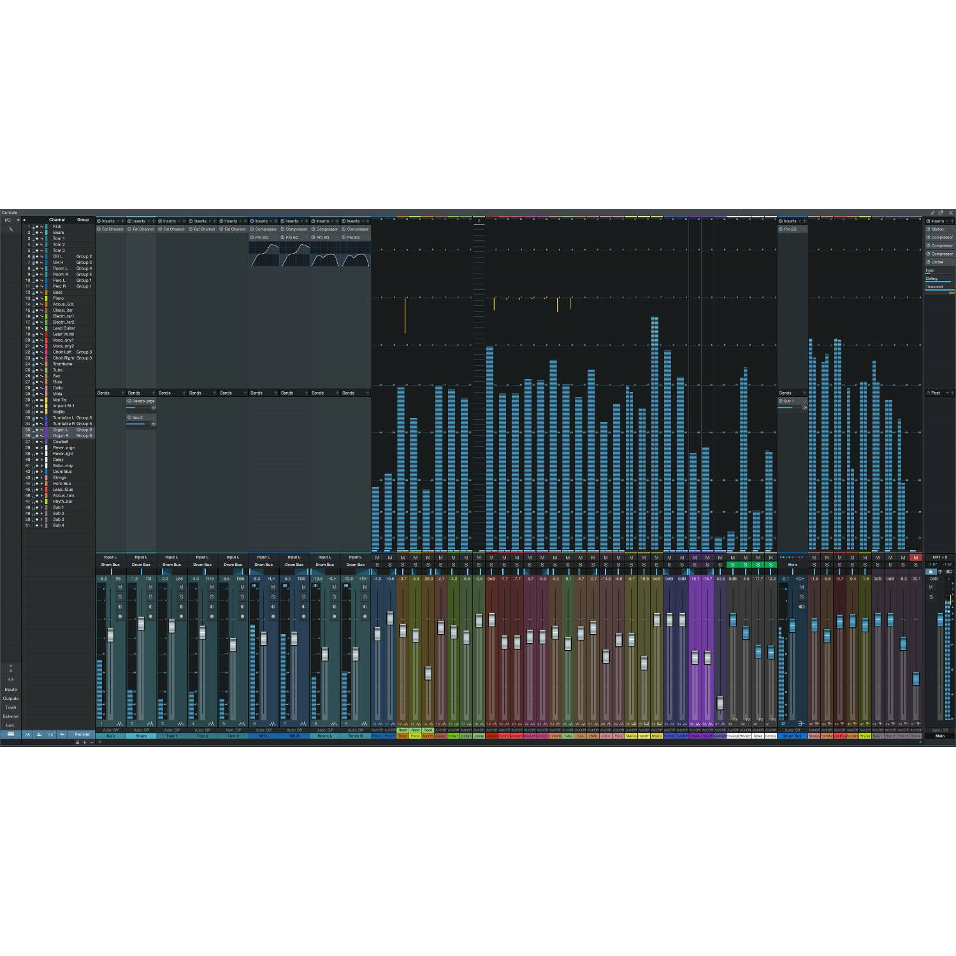Click the record arm dot on Snare channel

(150, 616)
